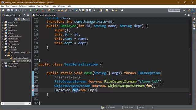Minimize the editor area
The height and width of the screenshot is (110, 196).
185,15
